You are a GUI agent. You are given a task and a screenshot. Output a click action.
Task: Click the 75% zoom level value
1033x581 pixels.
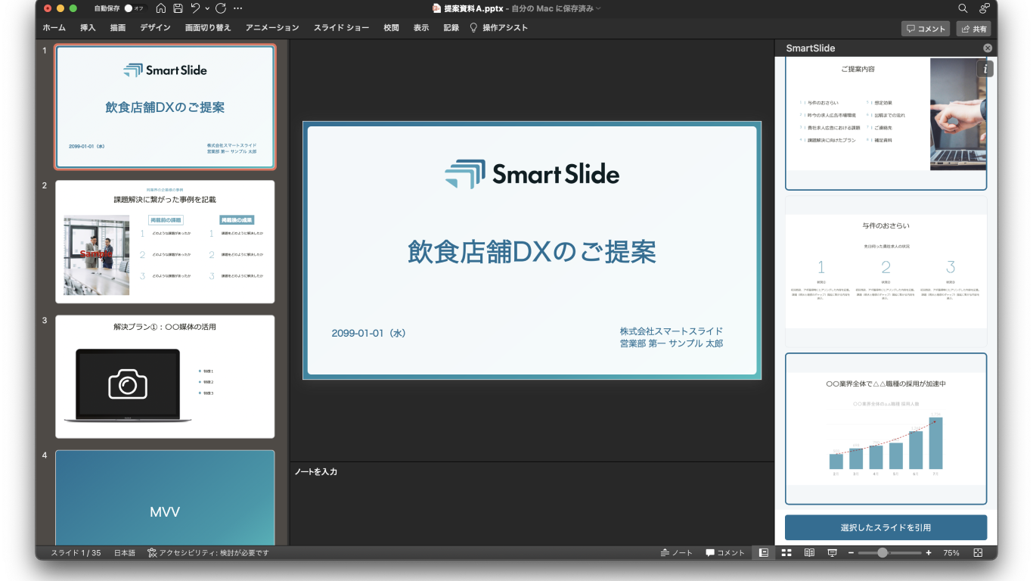point(951,553)
